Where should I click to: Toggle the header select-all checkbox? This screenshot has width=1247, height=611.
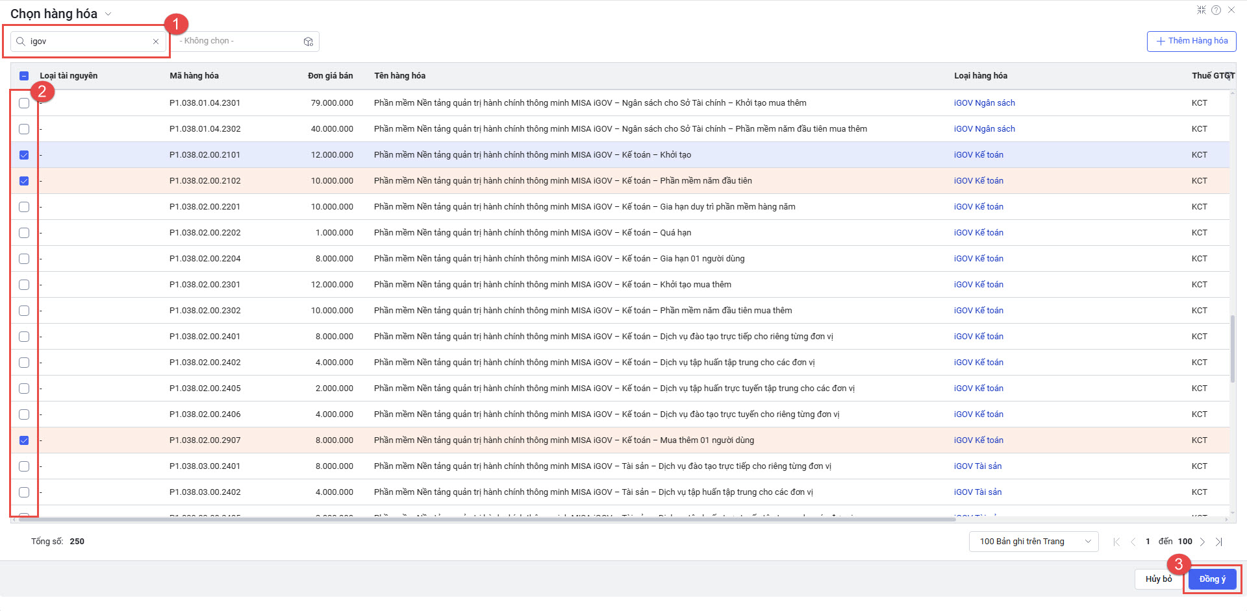[x=24, y=76]
